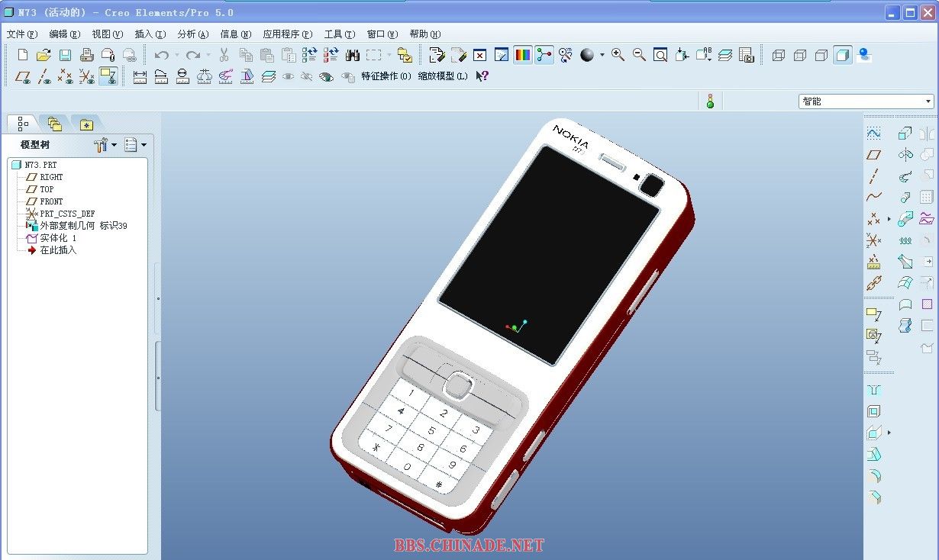Viewport: 939px width, 560px height.
Task: Select the datum axis tool in the right toolbar
Action: tap(874, 176)
